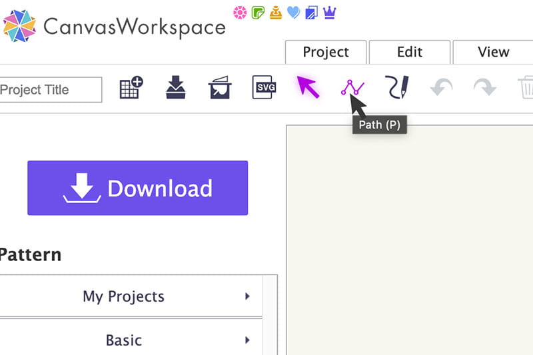Click into the Project Title field
This screenshot has height=355, width=533.
[50, 89]
